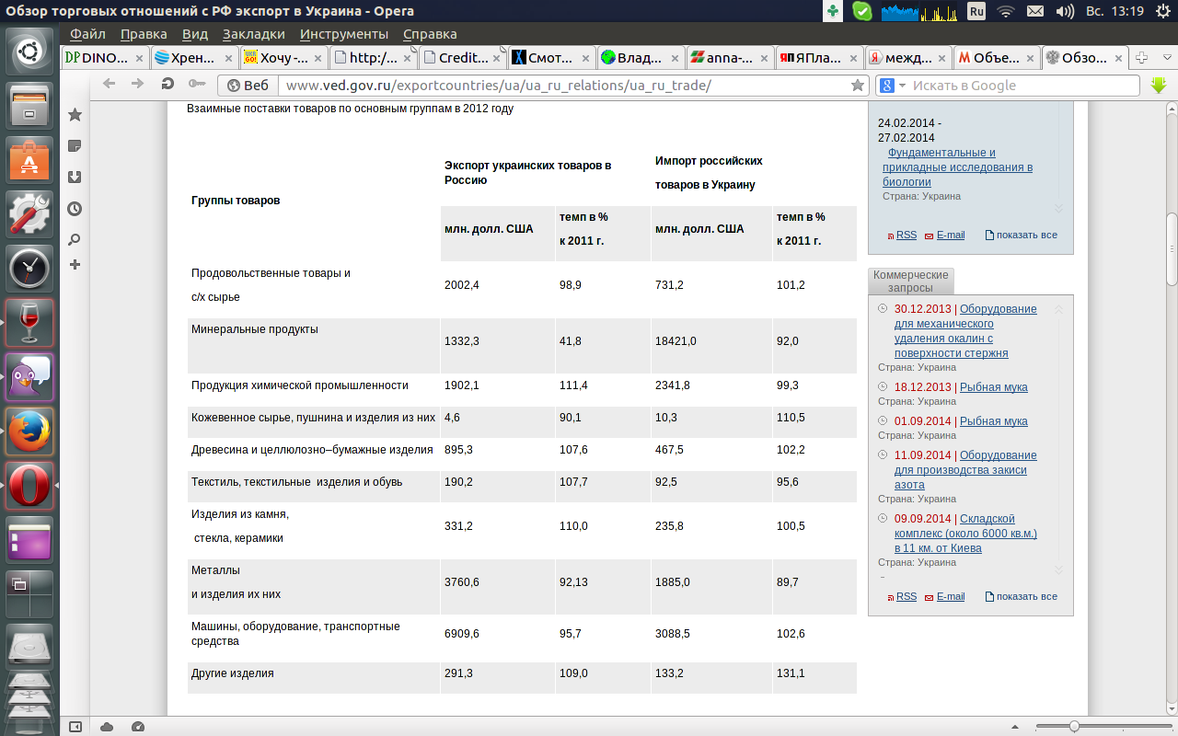Screen dimensions: 1178x736
Task: Open the Pidgin messenger launcher icon
Action: [30, 376]
